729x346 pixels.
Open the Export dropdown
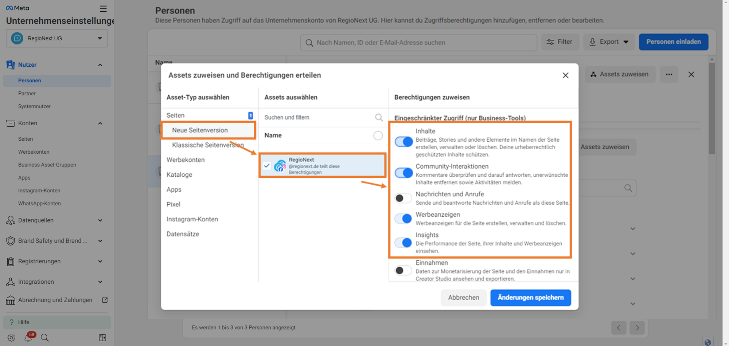point(609,42)
